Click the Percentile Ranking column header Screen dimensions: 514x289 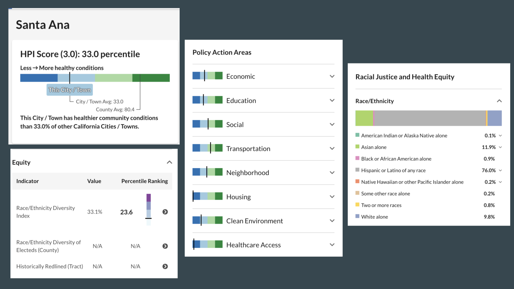click(145, 181)
